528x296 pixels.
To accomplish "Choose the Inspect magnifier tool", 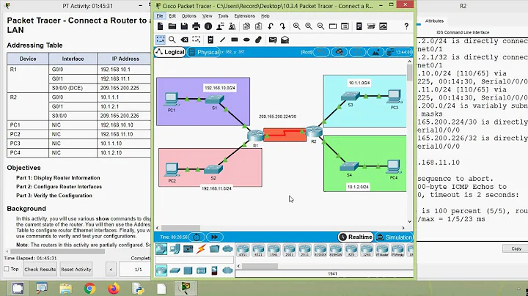I will coord(172,40).
